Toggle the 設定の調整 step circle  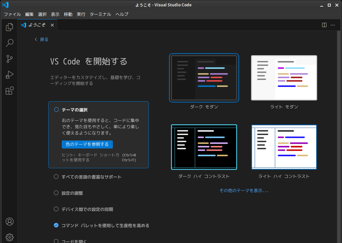[56, 193]
